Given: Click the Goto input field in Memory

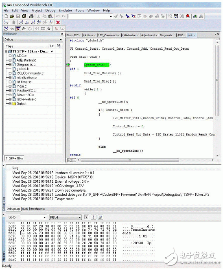Looking at the screenshot, I should [33, 217].
